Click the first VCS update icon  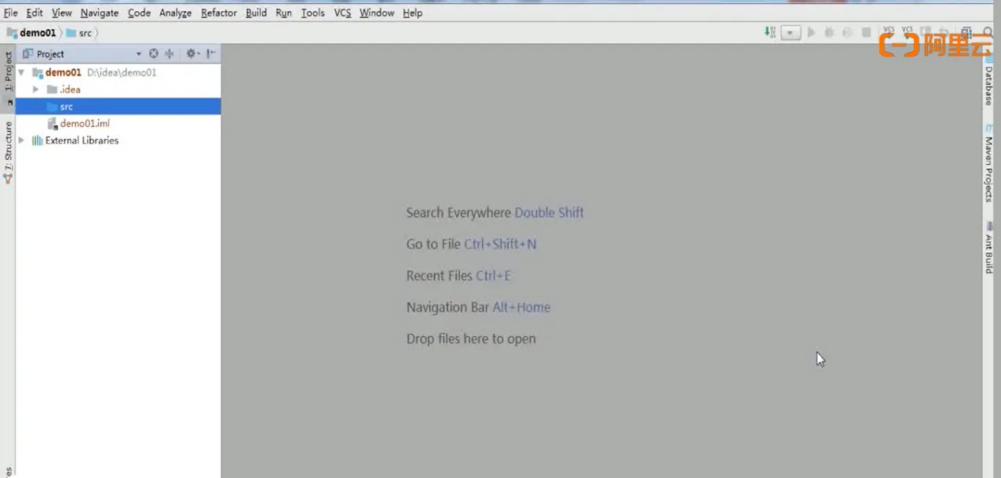tap(889, 31)
